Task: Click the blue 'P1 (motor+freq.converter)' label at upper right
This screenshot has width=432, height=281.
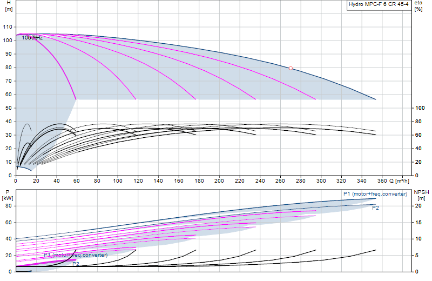Action: (375, 194)
